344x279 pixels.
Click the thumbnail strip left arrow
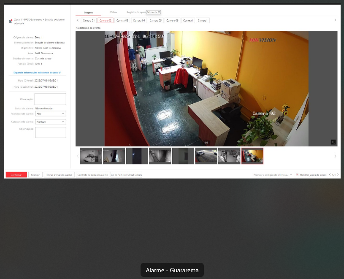[x=77, y=156]
